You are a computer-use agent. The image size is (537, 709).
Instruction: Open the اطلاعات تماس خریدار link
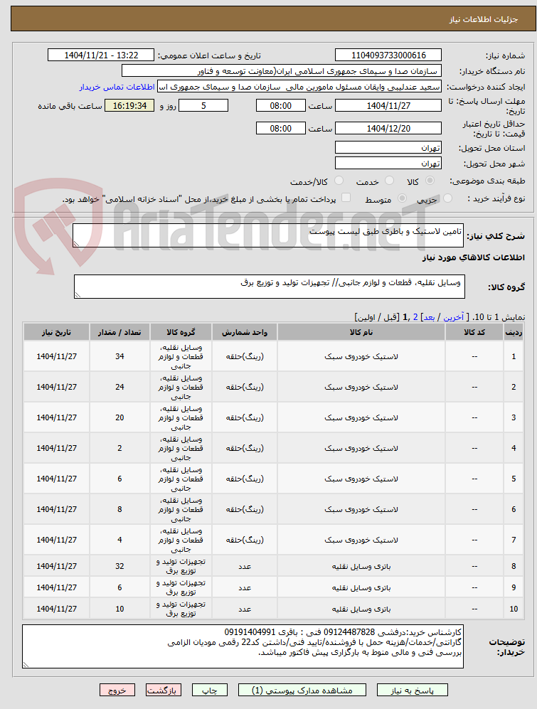tap(117, 87)
